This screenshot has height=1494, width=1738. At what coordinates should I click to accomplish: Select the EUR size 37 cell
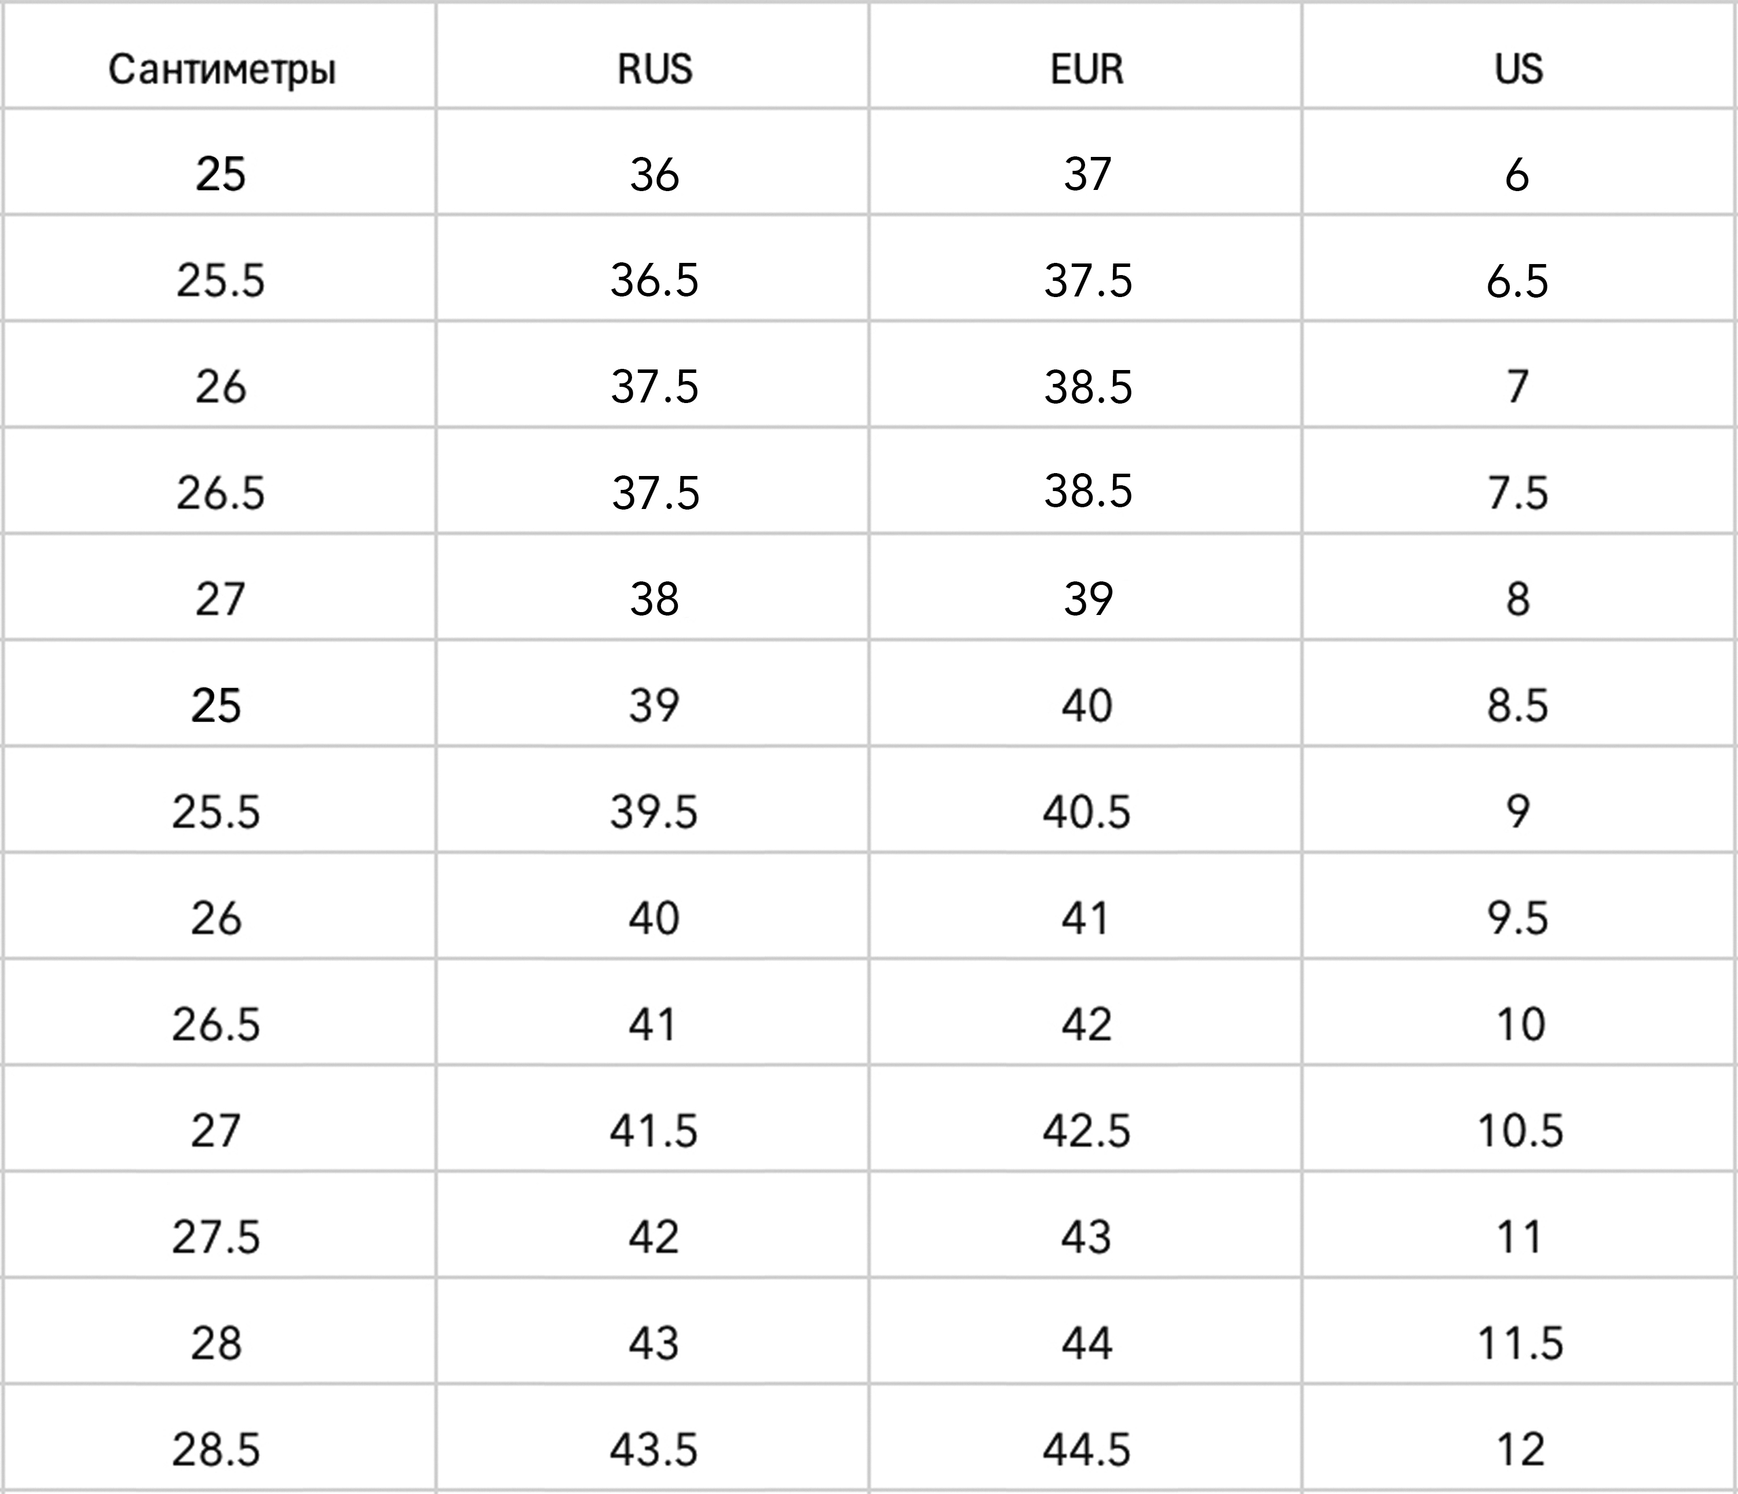[1087, 174]
